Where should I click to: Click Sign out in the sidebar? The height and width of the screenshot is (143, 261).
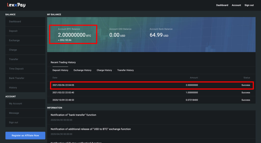(x=25, y=122)
